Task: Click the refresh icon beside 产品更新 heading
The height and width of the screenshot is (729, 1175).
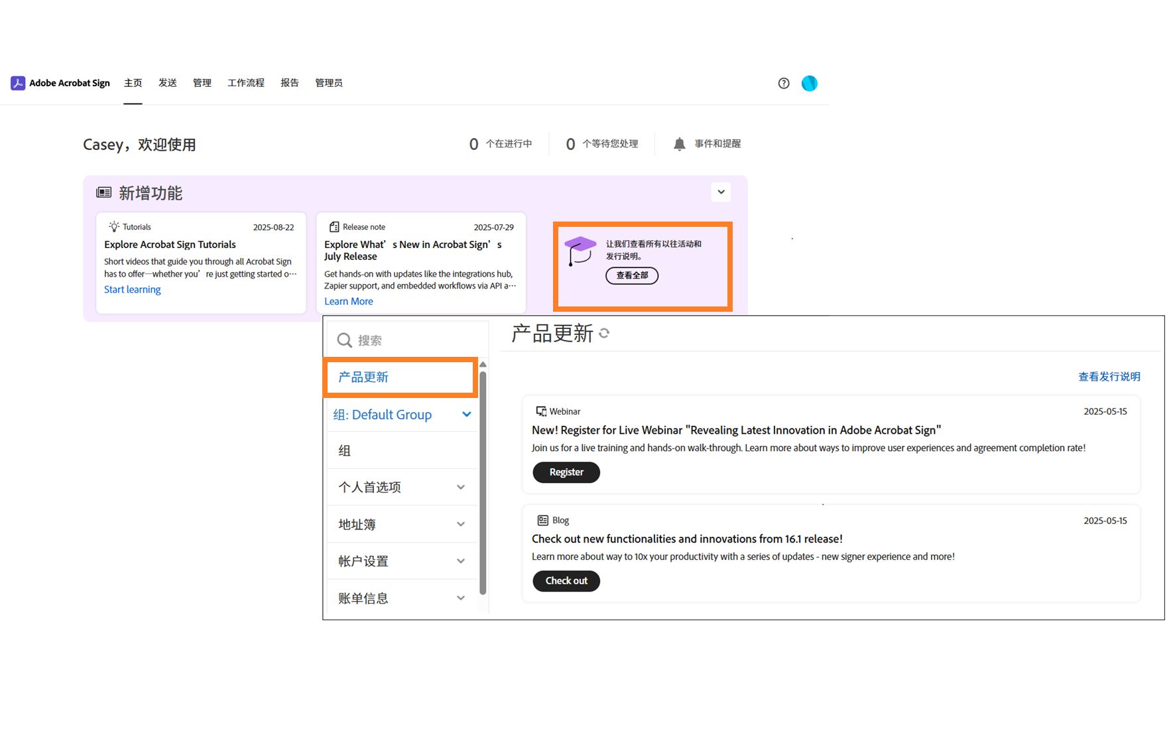Action: tap(604, 333)
